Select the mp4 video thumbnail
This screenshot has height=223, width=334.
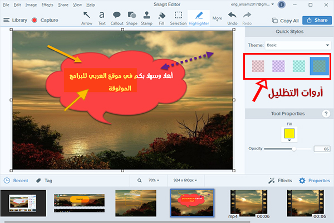point(249,203)
